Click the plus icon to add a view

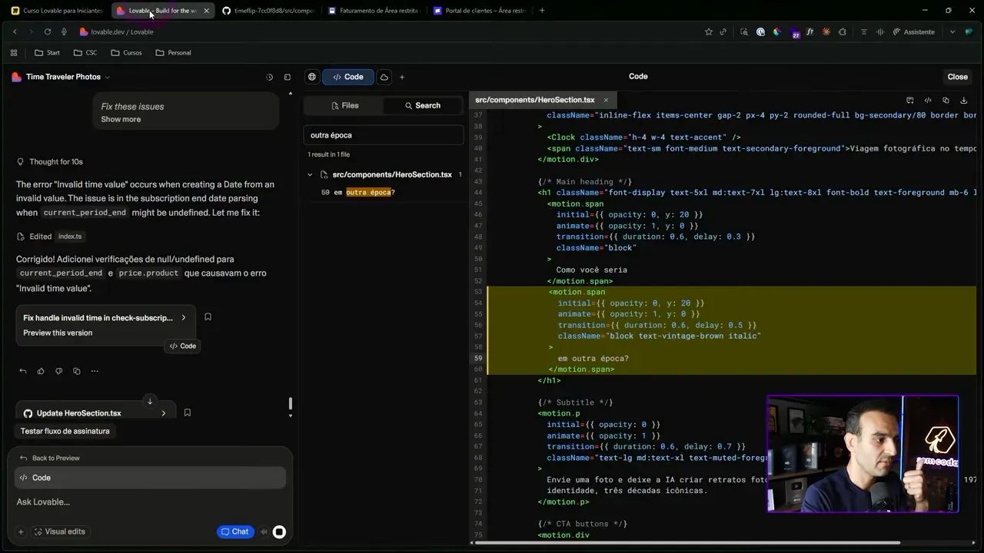(x=403, y=77)
